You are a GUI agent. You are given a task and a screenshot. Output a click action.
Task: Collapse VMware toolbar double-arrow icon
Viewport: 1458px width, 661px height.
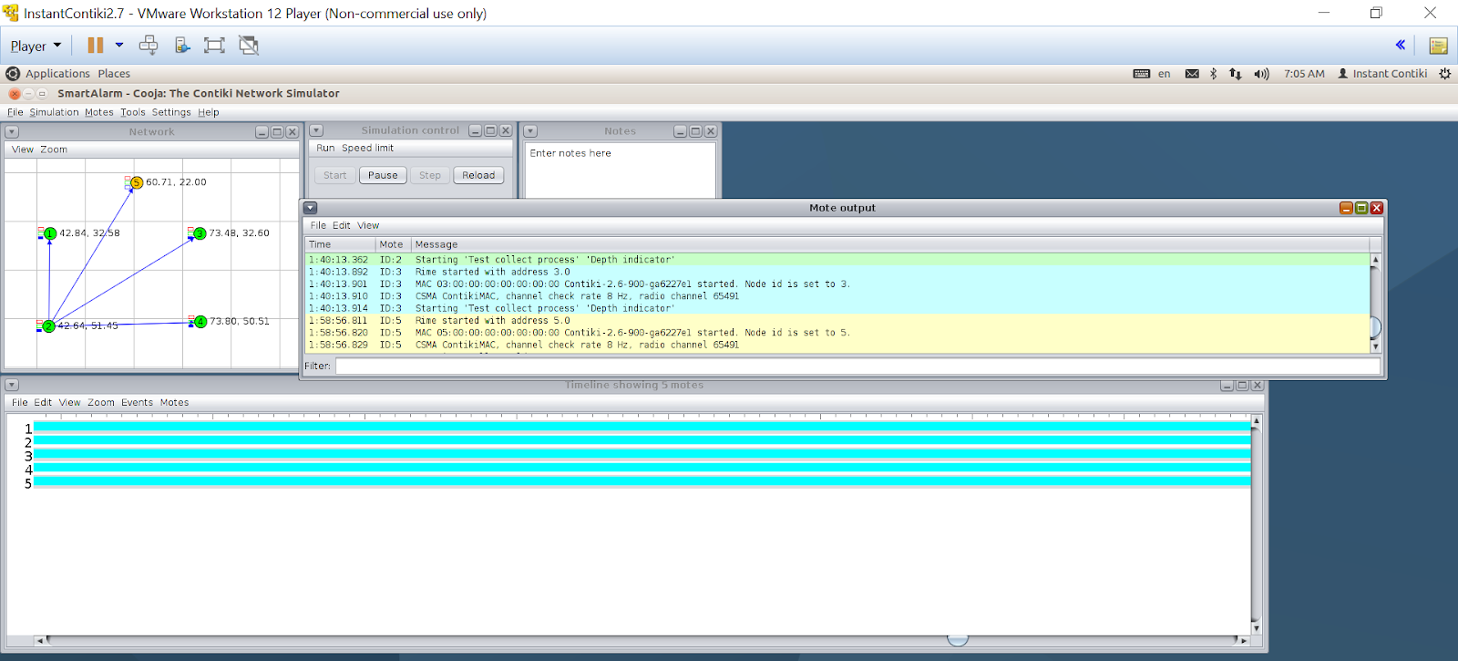tap(1401, 45)
